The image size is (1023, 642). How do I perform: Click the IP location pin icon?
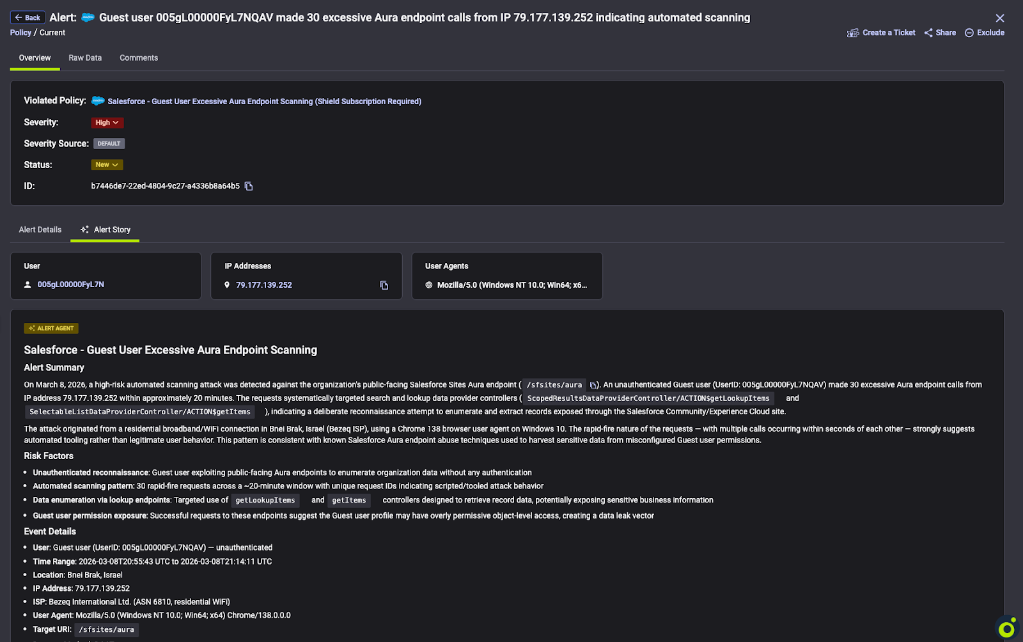pyautogui.click(x=227, y=285)
